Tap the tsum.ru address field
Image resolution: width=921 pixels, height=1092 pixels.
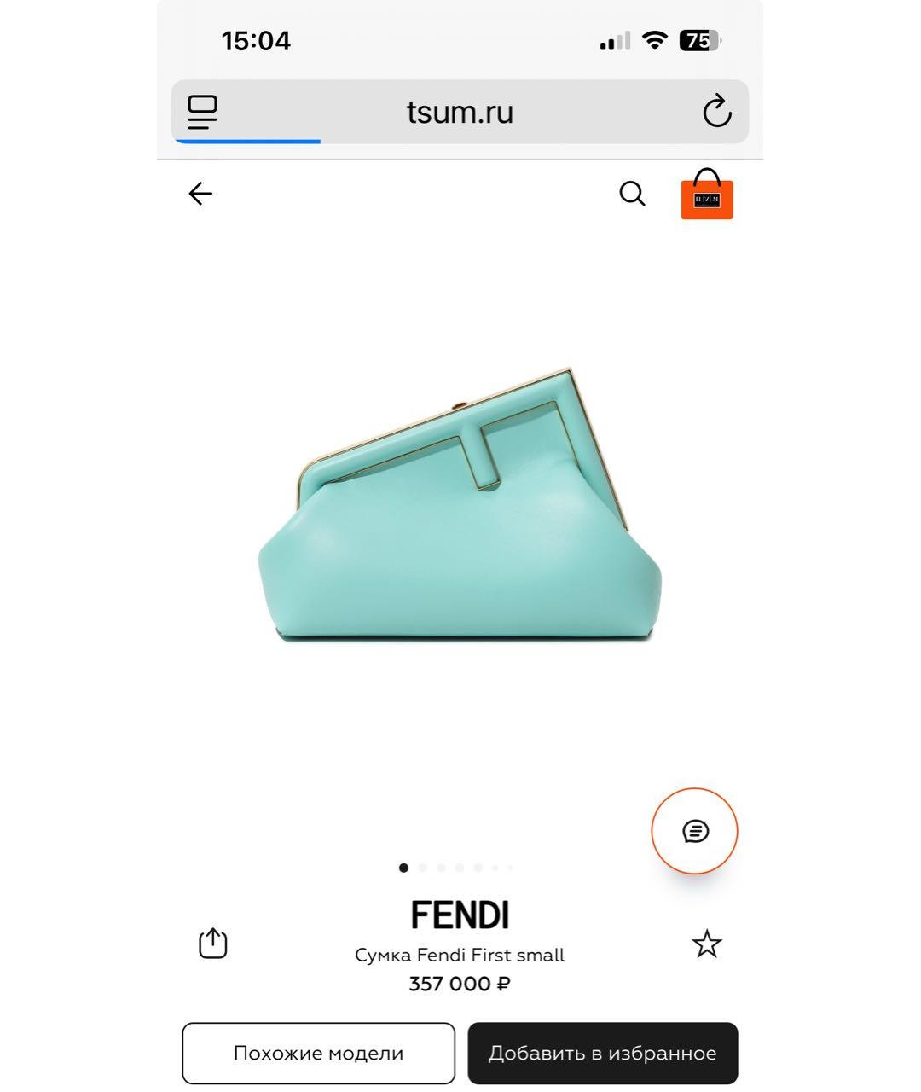click(x=460, y=112)
